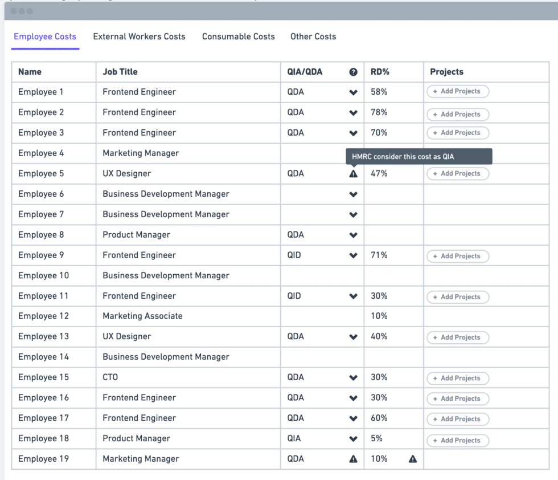Expand QDA dropdown for Employee 13

click(353, 337)
